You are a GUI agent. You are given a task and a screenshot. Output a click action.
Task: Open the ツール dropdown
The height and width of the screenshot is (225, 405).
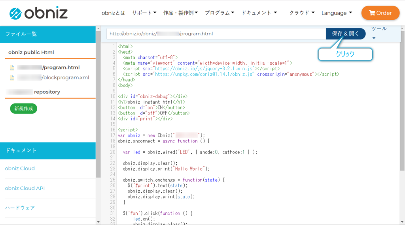pos(379,33)
